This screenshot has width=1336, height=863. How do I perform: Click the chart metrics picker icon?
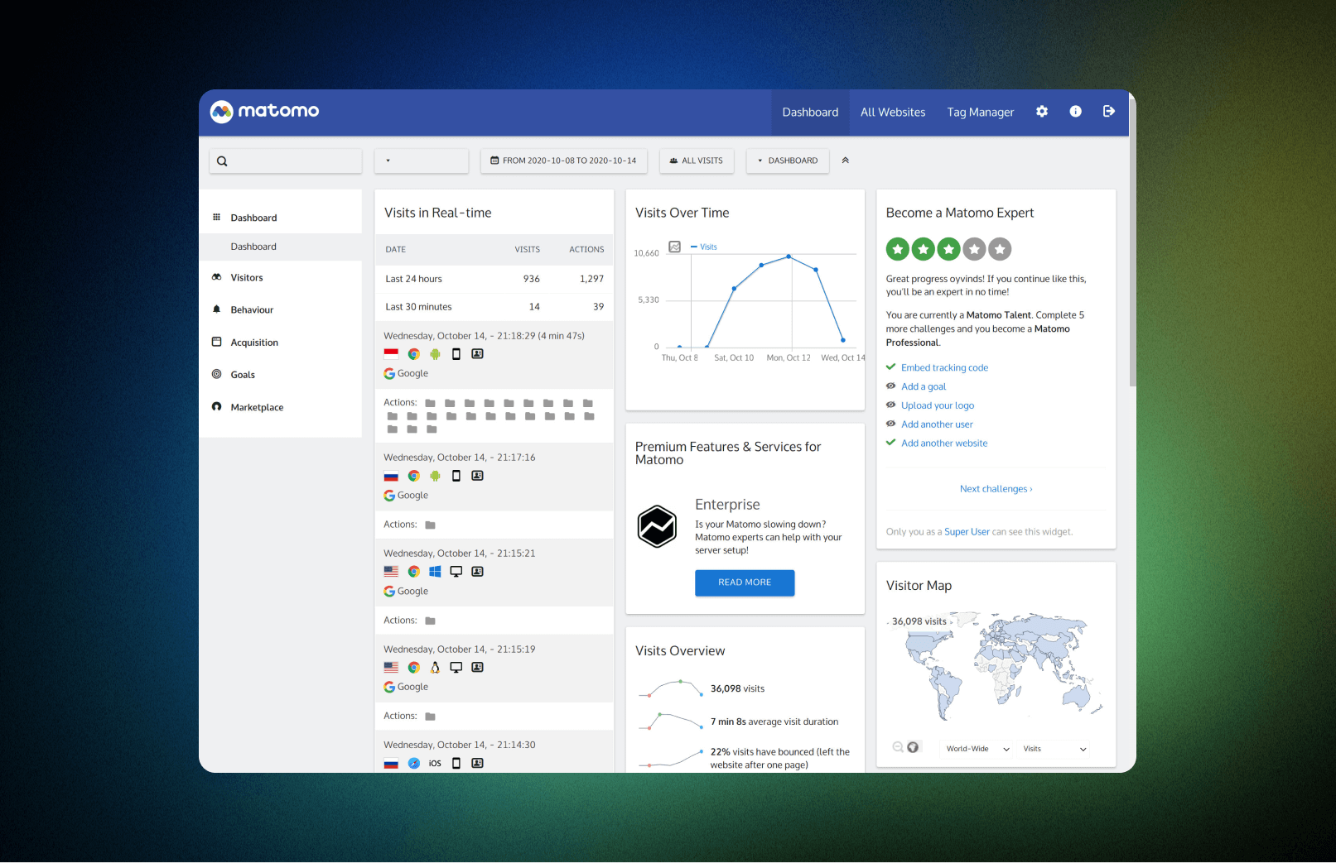click(674, 247)
